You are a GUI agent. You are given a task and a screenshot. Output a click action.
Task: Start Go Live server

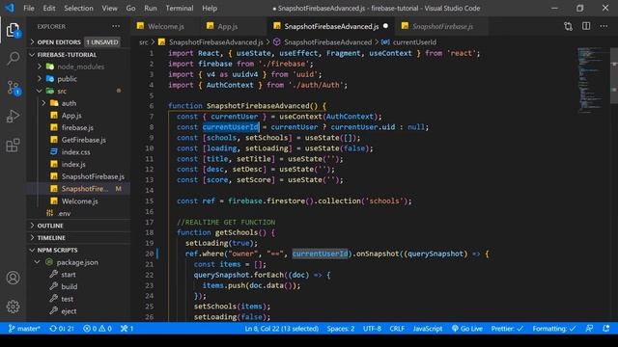pos(467,329)
